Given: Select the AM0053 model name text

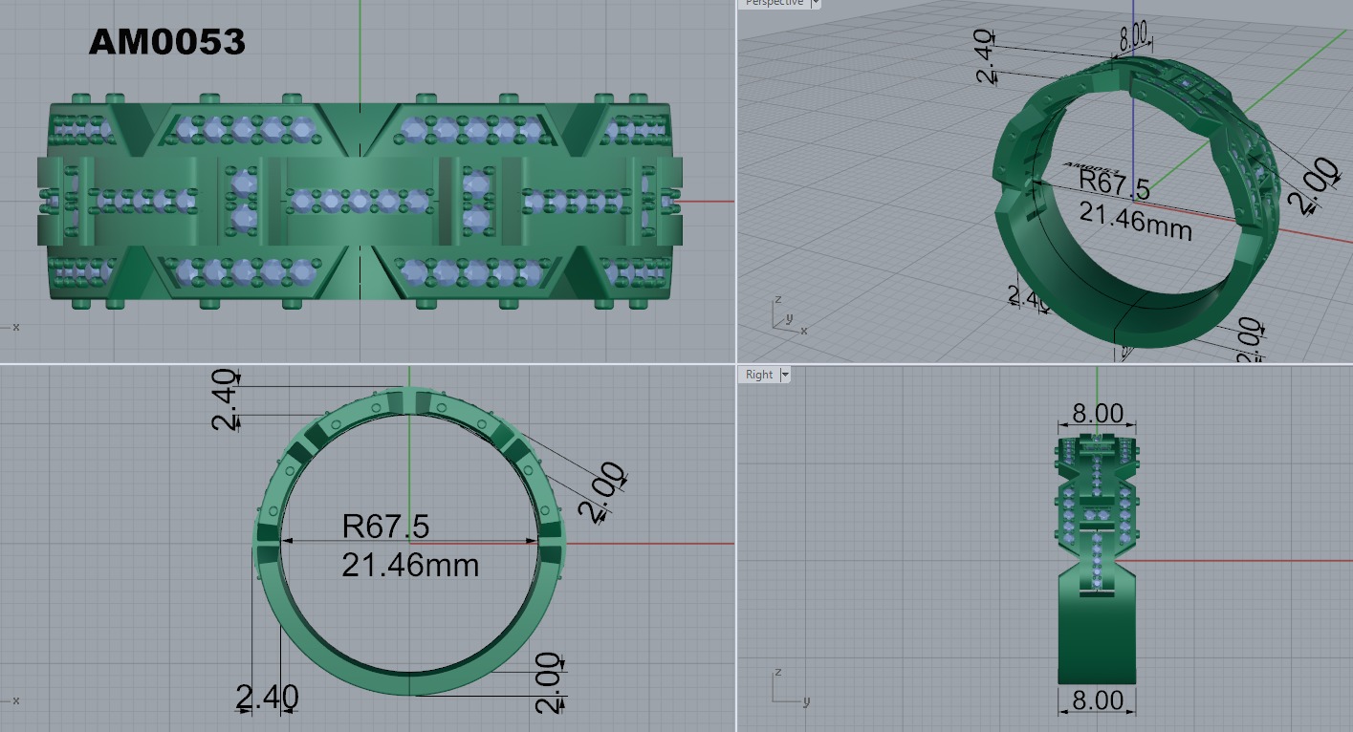Looking at the screenshot, I should point(167,41).
